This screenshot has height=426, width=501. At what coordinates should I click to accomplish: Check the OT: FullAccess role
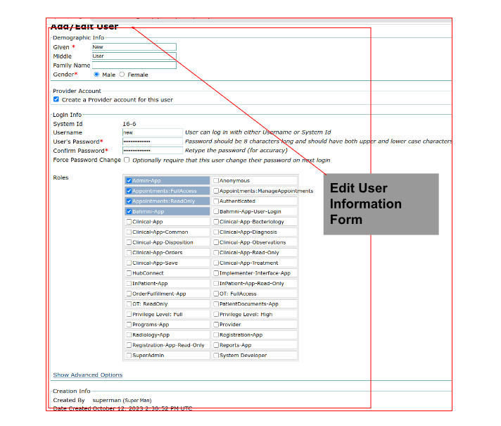pyautogui.click(x=216, y=294)
